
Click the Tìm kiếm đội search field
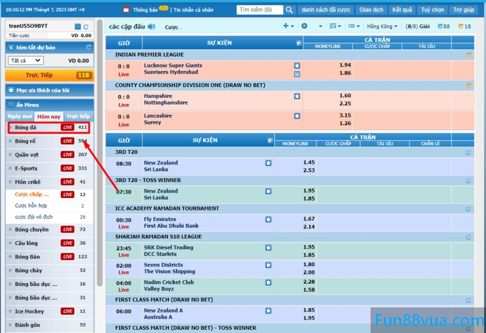click(260, 10)
